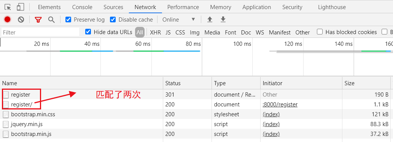Open network search magnifier

tap(51, 20)
